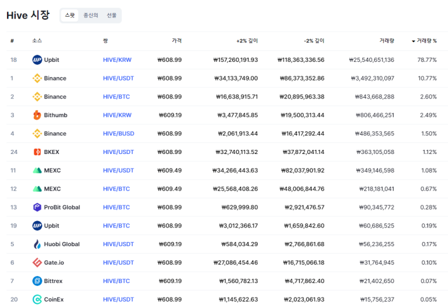The image size is (448, 308).
Task: Click the 78.77% volume share value
Action: (x=427, y=60)
